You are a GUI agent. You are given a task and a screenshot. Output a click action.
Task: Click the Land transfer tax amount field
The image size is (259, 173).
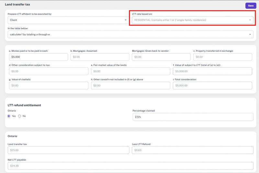tap(68, 150)
